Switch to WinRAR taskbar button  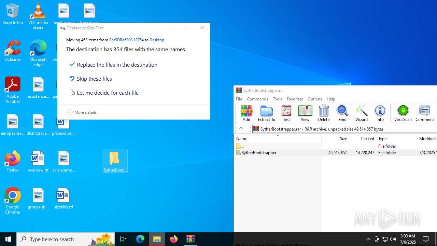[191, 239]
